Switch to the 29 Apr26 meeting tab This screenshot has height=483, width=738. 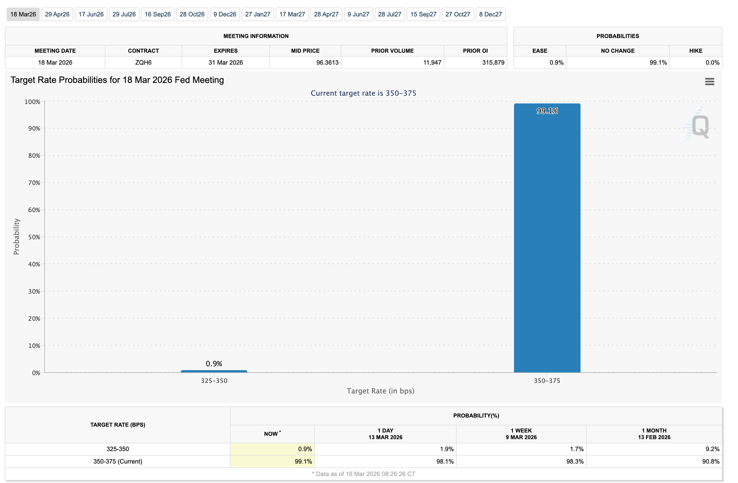[57, 14]
